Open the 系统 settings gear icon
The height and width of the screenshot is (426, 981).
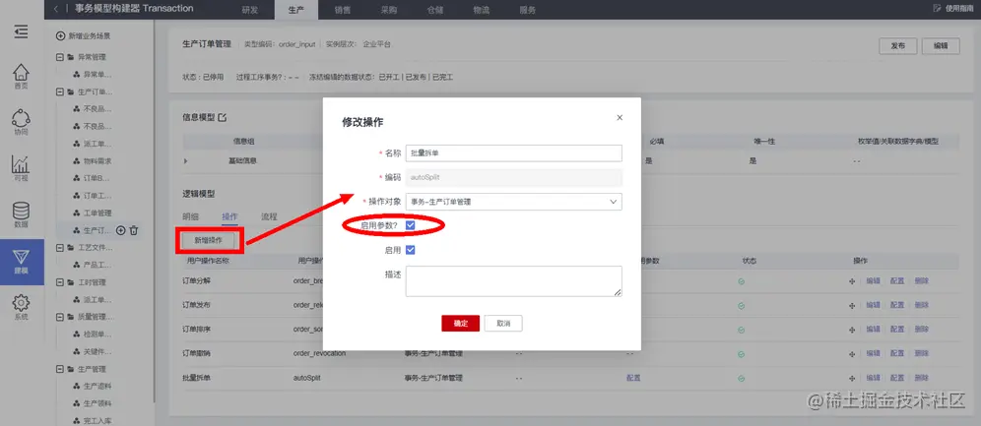pos(22,307)
